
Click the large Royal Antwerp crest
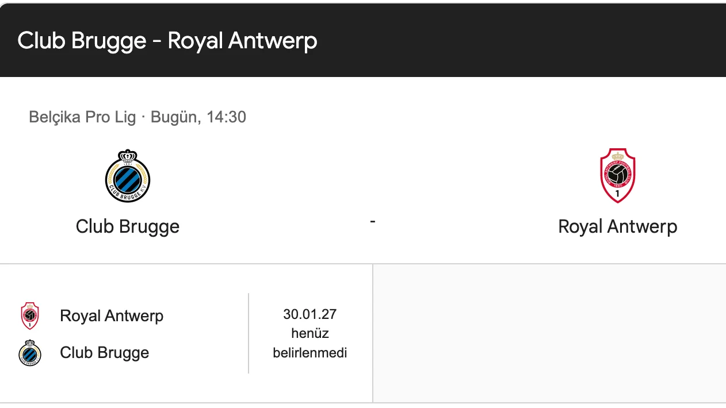click(618, 175)
